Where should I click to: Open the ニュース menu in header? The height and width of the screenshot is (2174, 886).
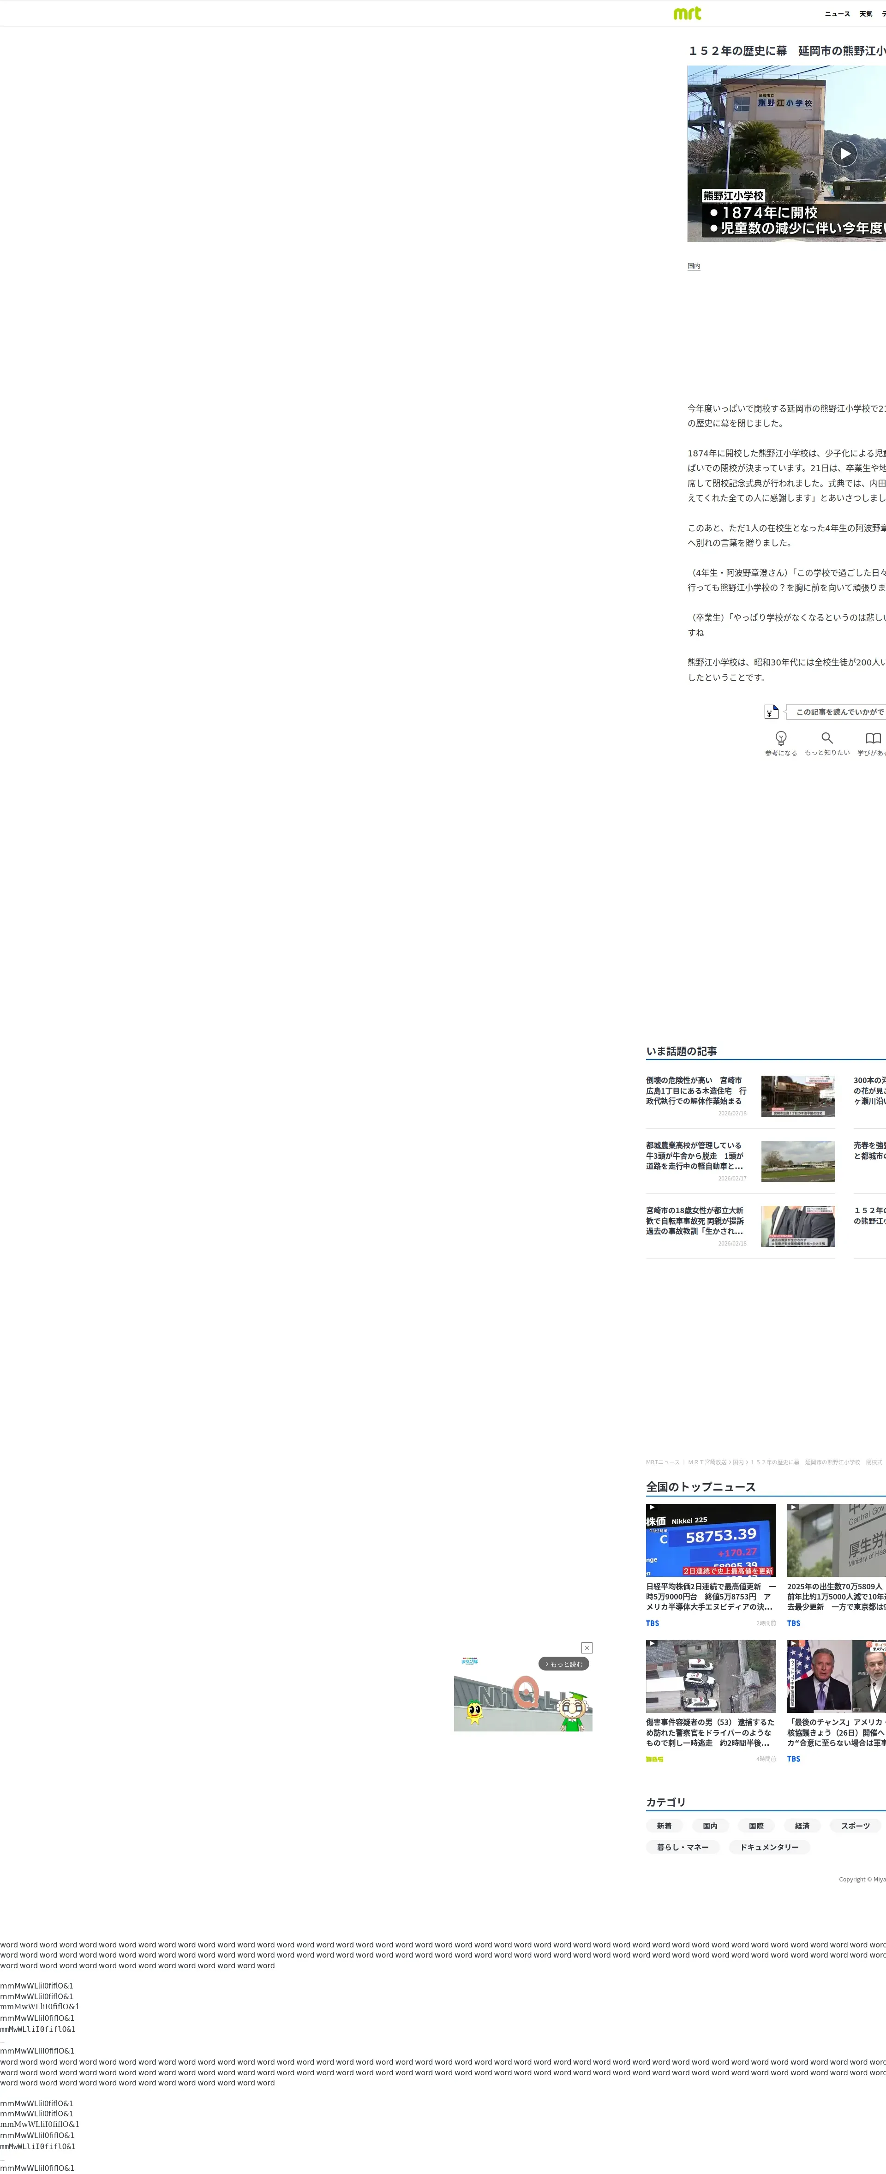click(x=837, y=13)
